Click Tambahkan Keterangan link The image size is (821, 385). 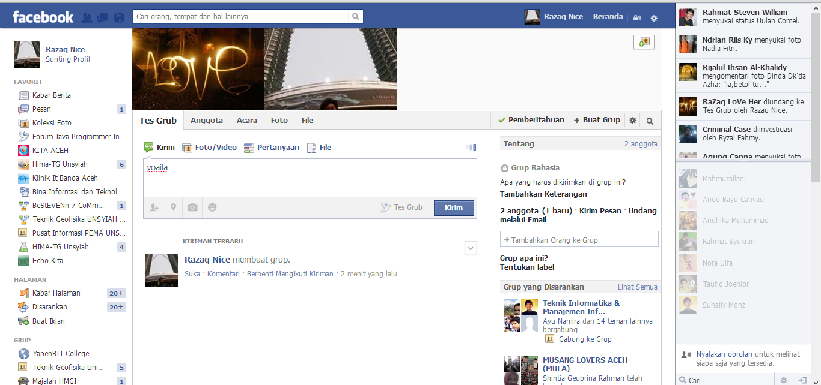point(543,194)
